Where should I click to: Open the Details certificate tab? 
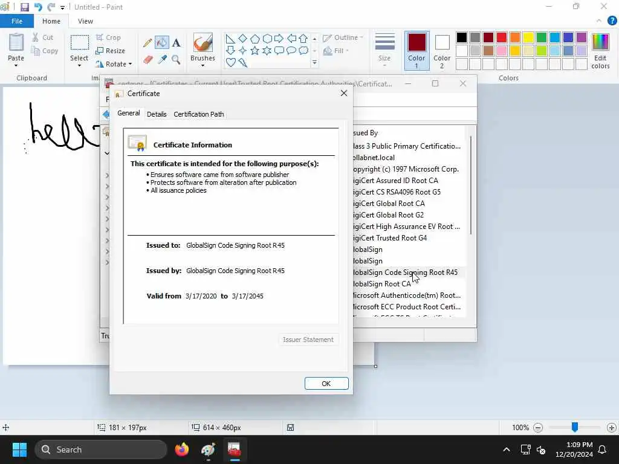click(x=157, y=114)
